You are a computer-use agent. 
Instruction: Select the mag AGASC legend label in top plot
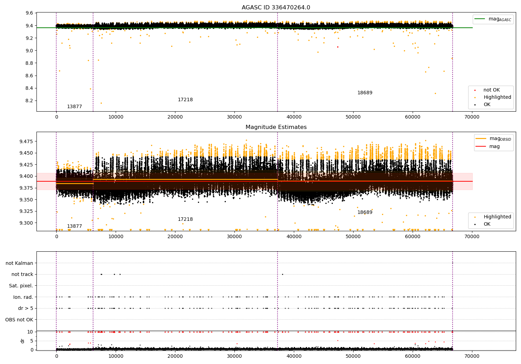500,19
